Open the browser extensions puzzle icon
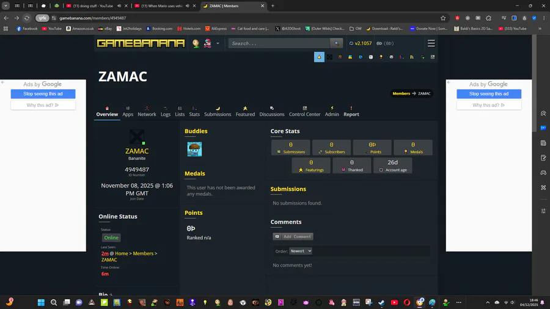This screenshot has width=550, height=309. point(489,18)
